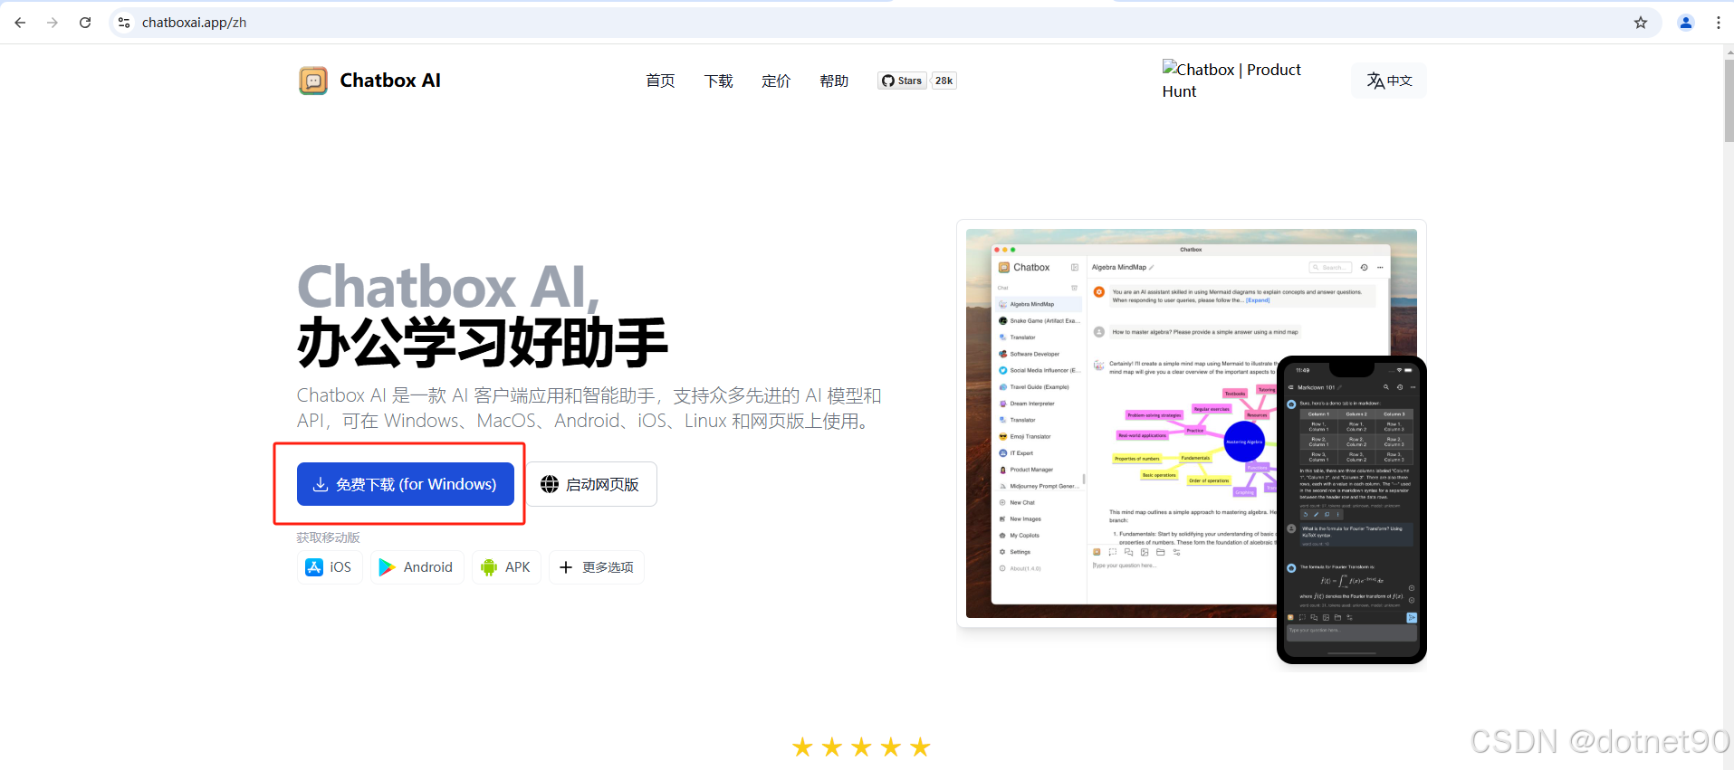Viewport: 1734px width, 770px height.
Task: Open site information icon in address bar
Action: click(x=124, y=23)
